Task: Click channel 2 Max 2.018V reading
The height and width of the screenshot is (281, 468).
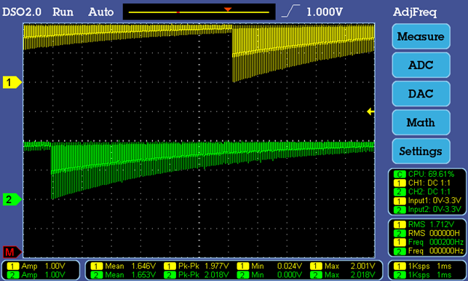Action: pyautogui.click(x=343, y=274)
